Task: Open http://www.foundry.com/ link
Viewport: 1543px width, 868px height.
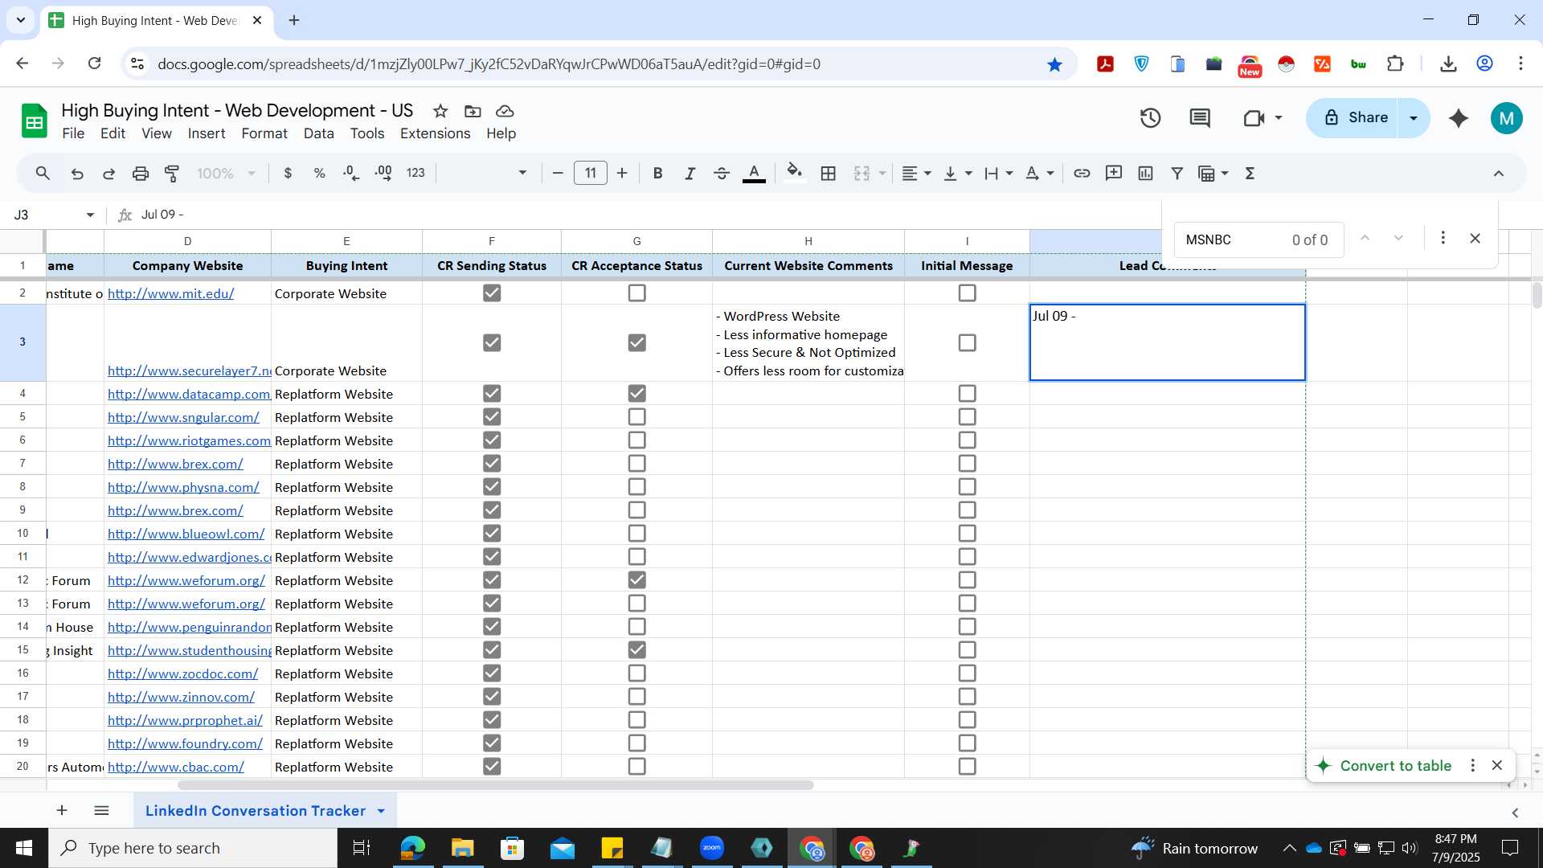Action: click(x=185, y=744)
